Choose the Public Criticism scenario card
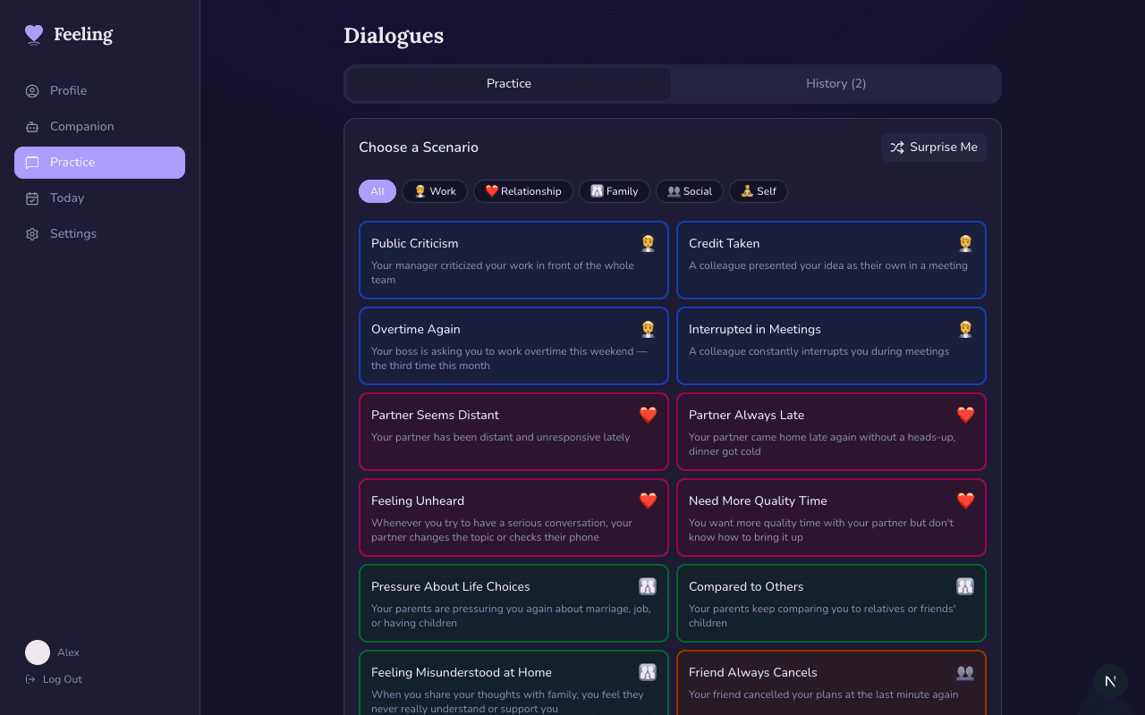Image resolution: width=1145 pixels, height=715 pixels. coord(513,260)
